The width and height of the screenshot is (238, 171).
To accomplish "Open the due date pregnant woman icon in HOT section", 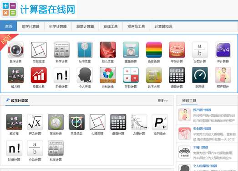I will coord(223,75).
